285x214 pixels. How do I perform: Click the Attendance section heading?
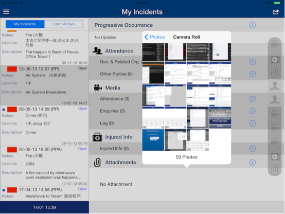coord(119,51)
